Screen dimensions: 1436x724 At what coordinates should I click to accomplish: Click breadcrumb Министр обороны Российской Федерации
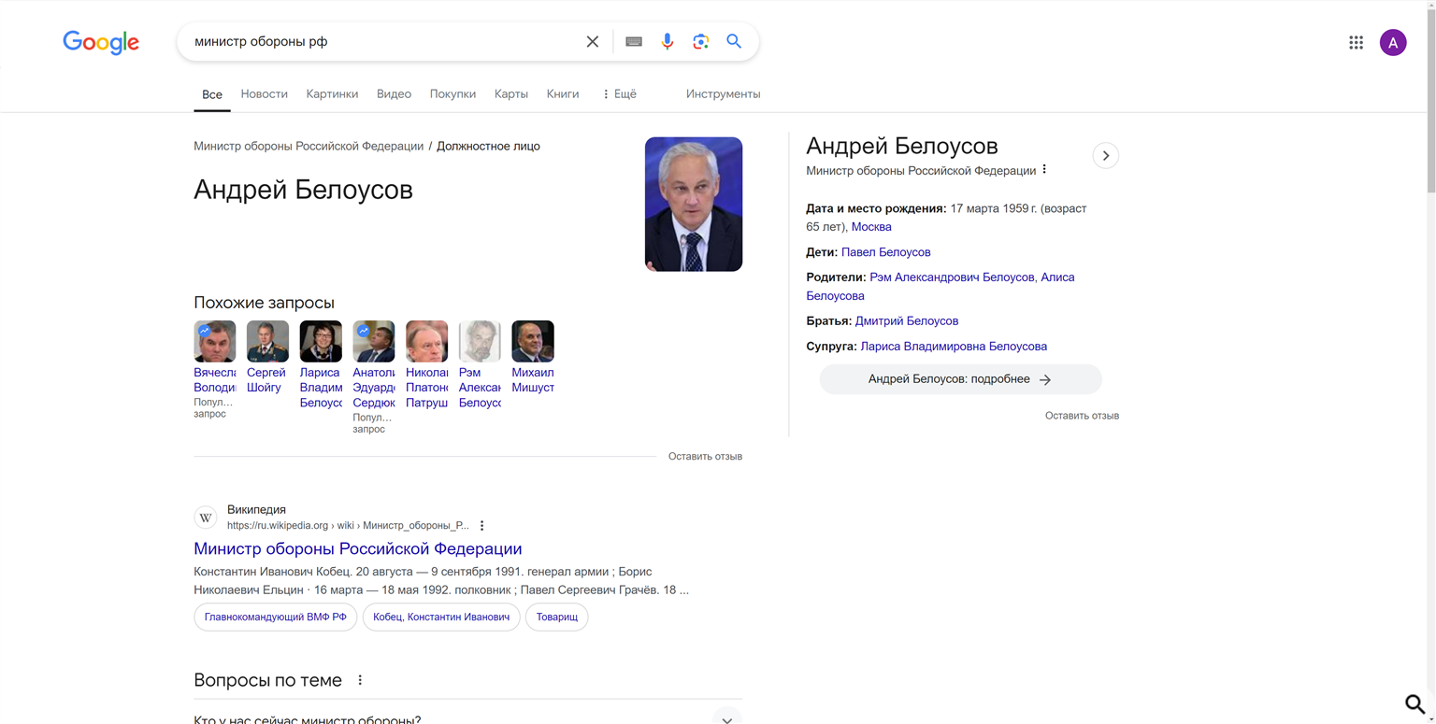(x=309, y=146)
